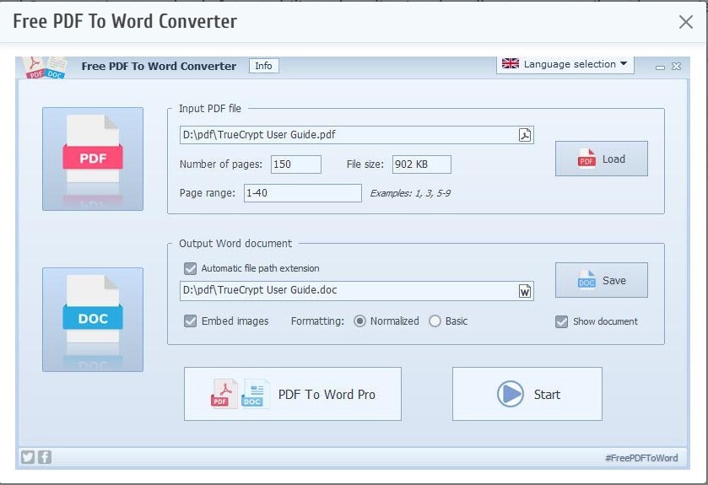The height and width of the screenshot is (485, 708).
Task: Click the Load PDF button
Action: pyautogui.click(x=601, y=159)
